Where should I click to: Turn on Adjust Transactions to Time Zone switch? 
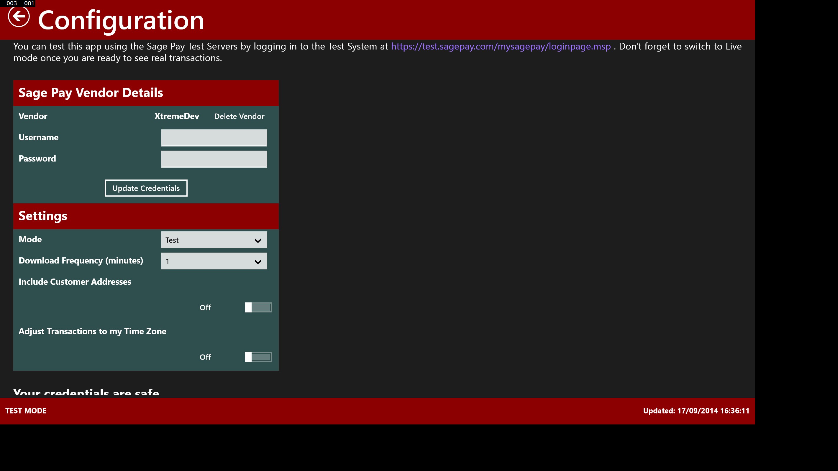(258, 357)
